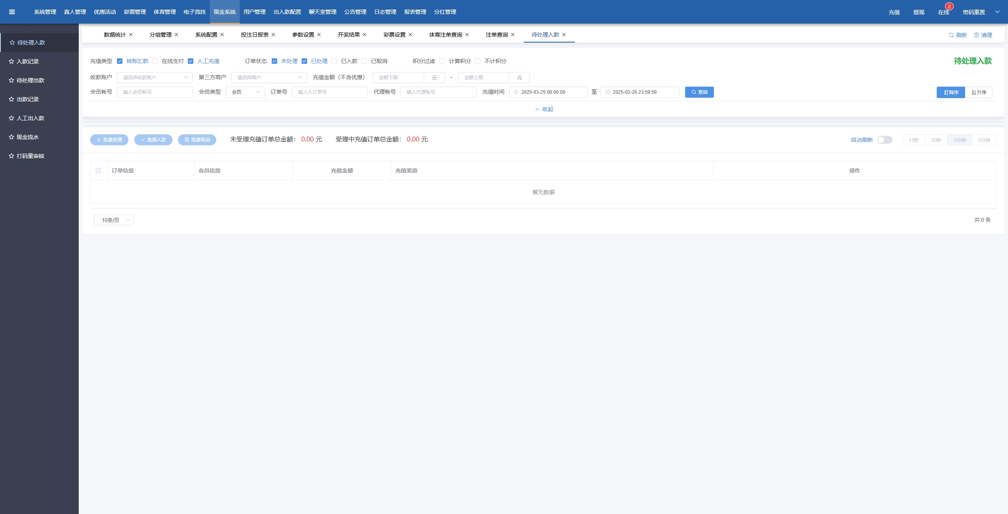Switch to the 开奖结果 tab
This screenshot has height=514, width=1008.
[x=348, y=35]
